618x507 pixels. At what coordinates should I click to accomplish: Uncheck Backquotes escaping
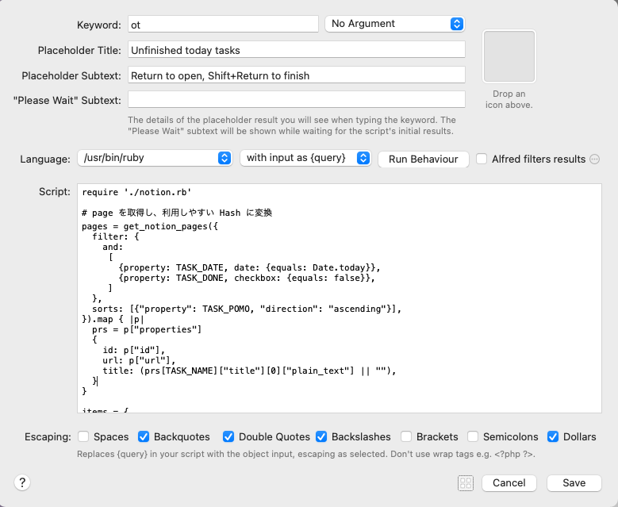[144, 436]
